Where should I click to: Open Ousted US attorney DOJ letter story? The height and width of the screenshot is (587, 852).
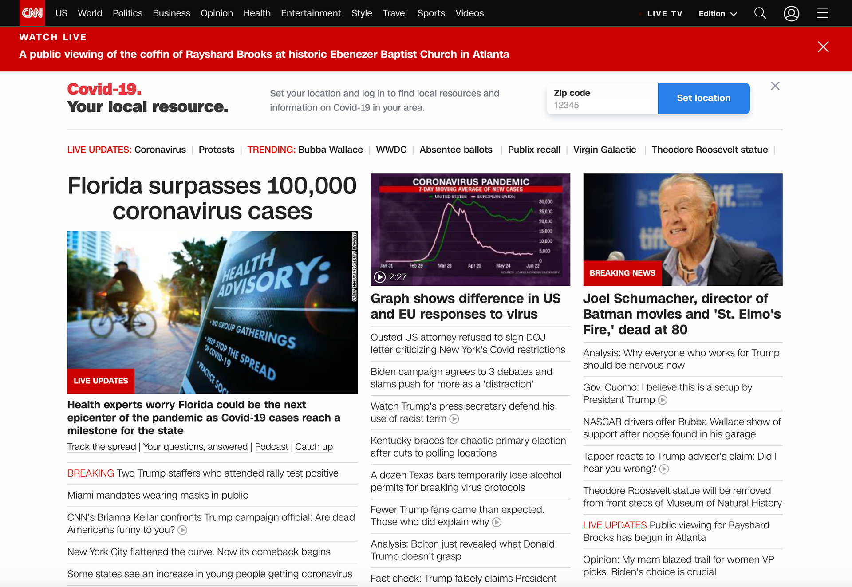click(x=468, y=344)
